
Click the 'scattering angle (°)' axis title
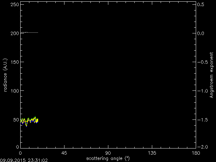pyautogui.click(x=108, y=159)
